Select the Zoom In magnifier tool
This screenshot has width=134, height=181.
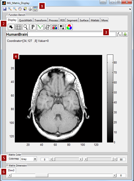[x=10, y=9]
